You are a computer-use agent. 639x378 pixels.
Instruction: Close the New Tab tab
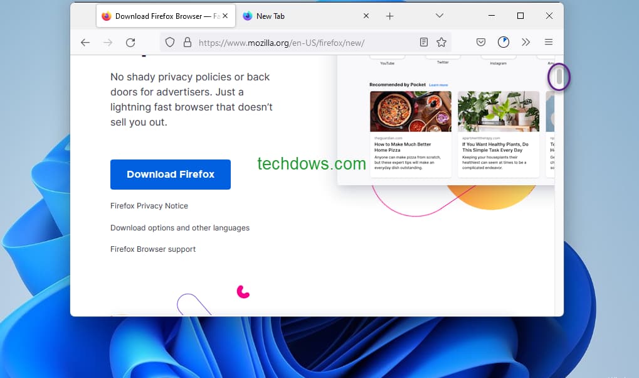[x=366, y=16]
